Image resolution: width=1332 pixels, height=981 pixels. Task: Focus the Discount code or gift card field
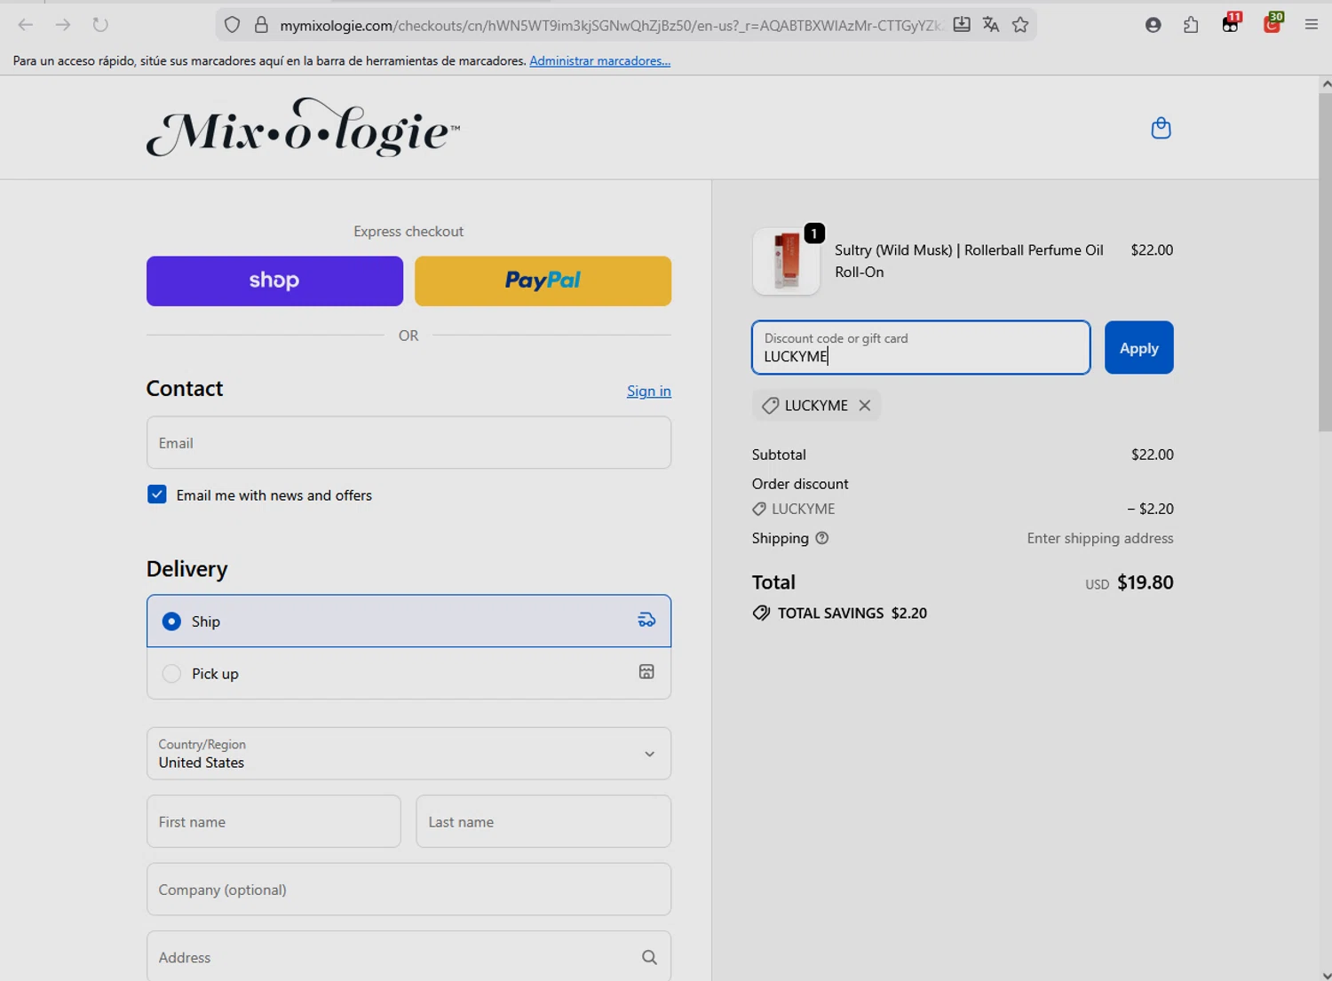click(921, 348)
